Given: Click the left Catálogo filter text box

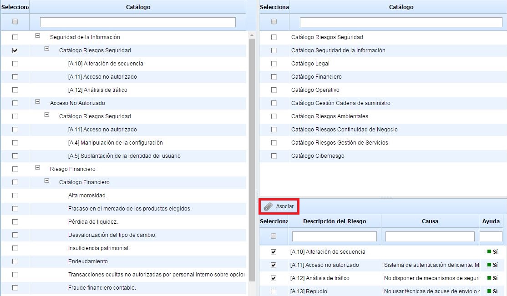Looking at the screenshot, I should tap(137, 22).
